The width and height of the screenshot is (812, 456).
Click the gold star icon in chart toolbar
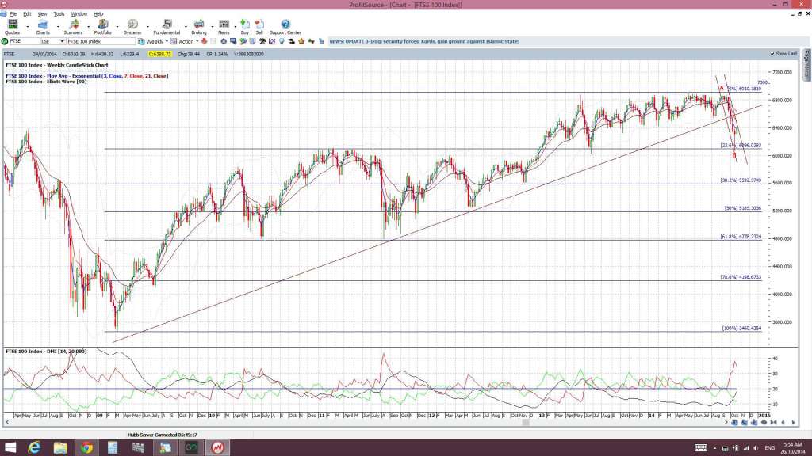click(x=301, y=41)
